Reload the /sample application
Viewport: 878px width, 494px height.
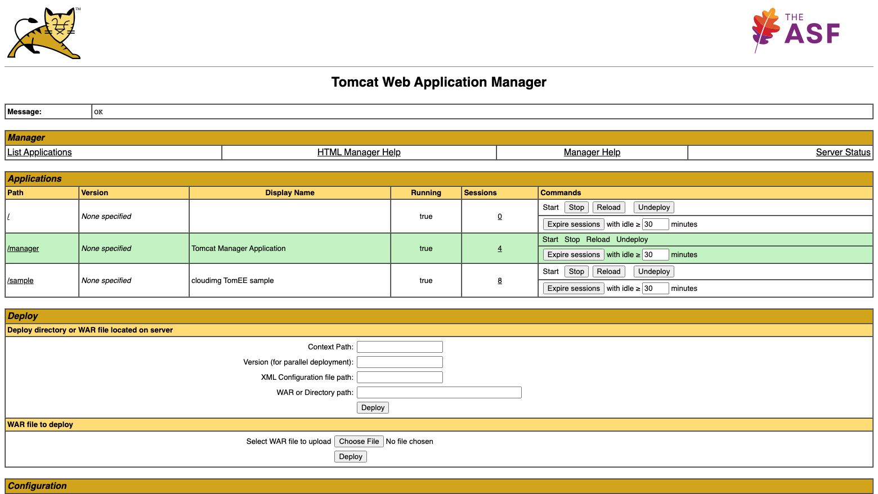click(608, 272)
